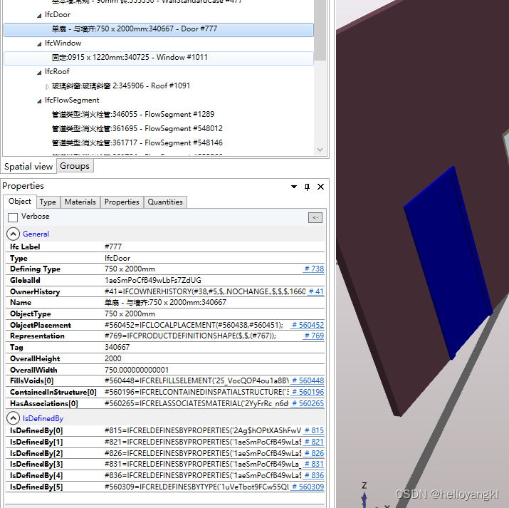Follow the # 41 OwnerHistory link
Viewport: 509px width, 508px height.
coord(316,291)
